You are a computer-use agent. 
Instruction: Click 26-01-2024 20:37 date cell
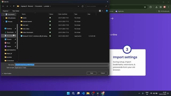coord(64,36)
